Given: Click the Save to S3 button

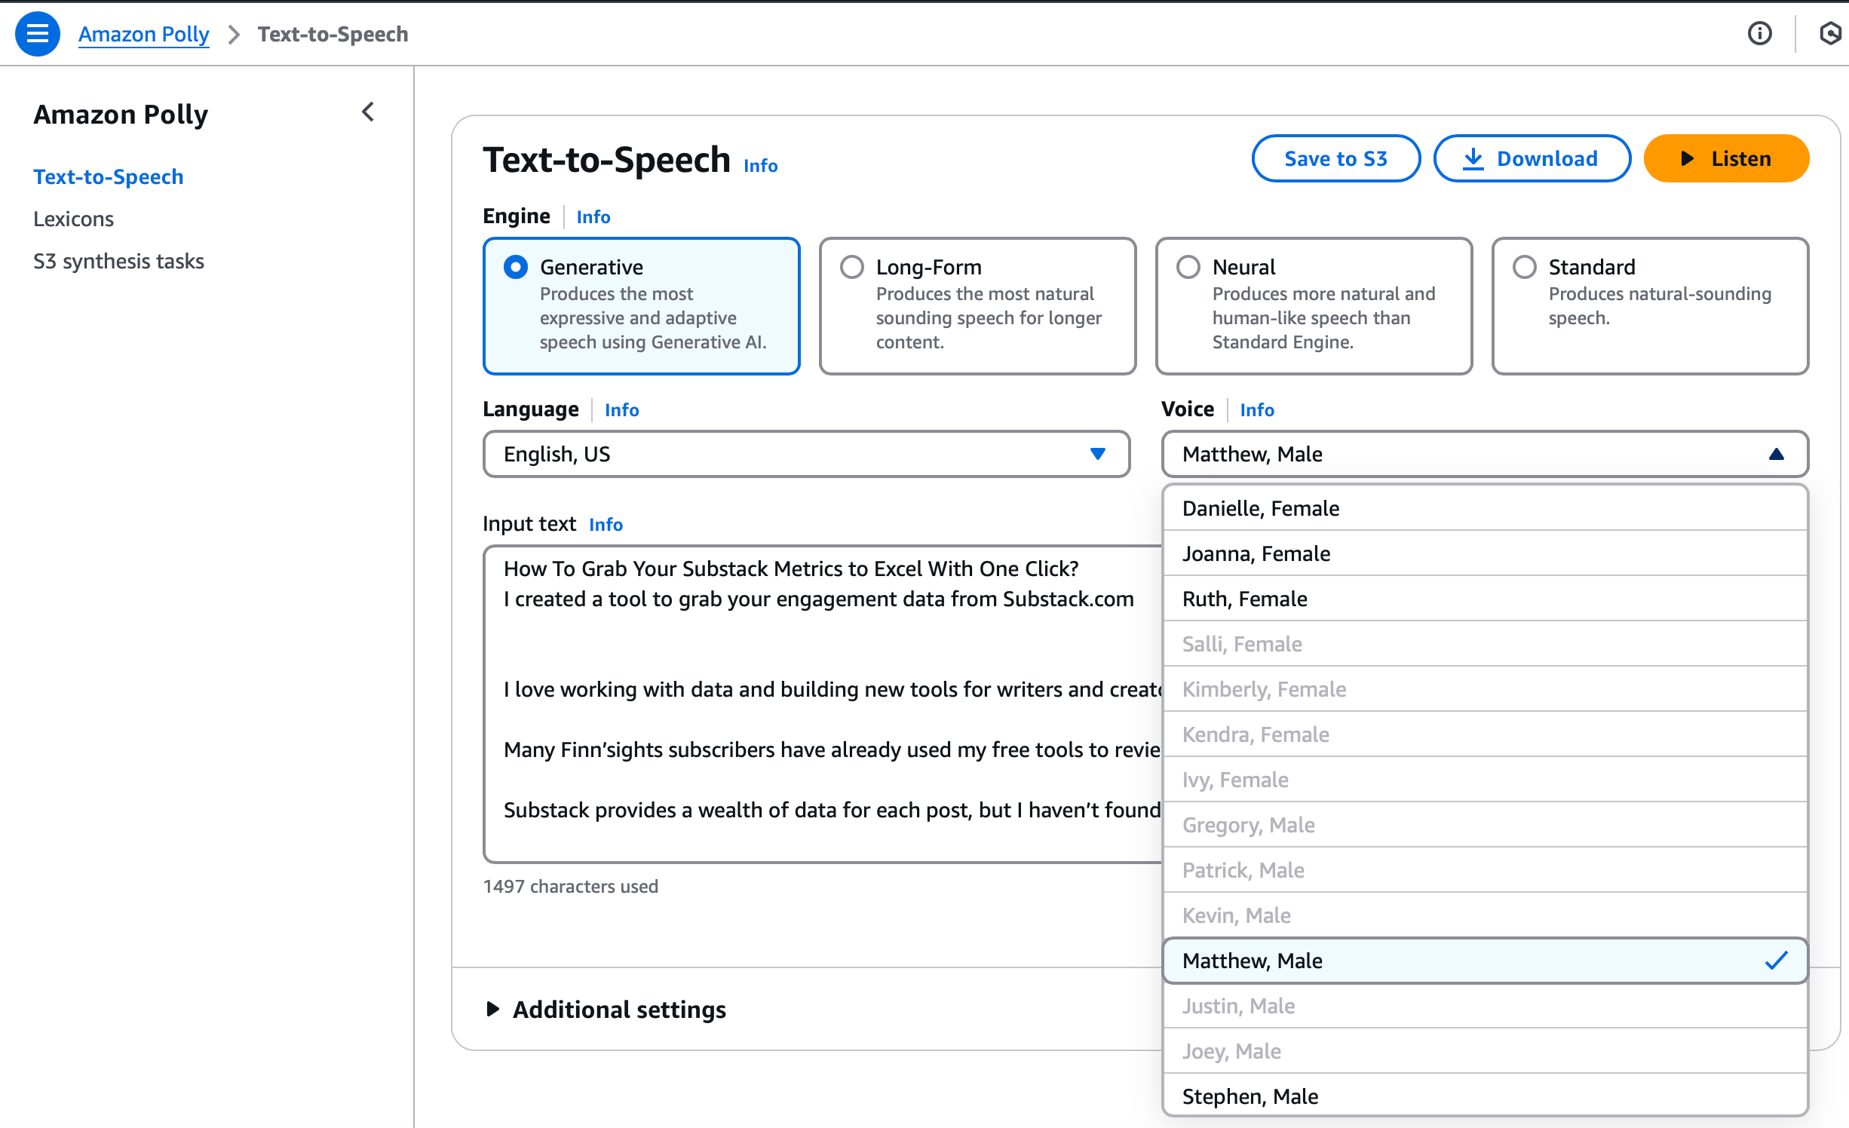Looking at the screenshot, I should point(1335,158).
